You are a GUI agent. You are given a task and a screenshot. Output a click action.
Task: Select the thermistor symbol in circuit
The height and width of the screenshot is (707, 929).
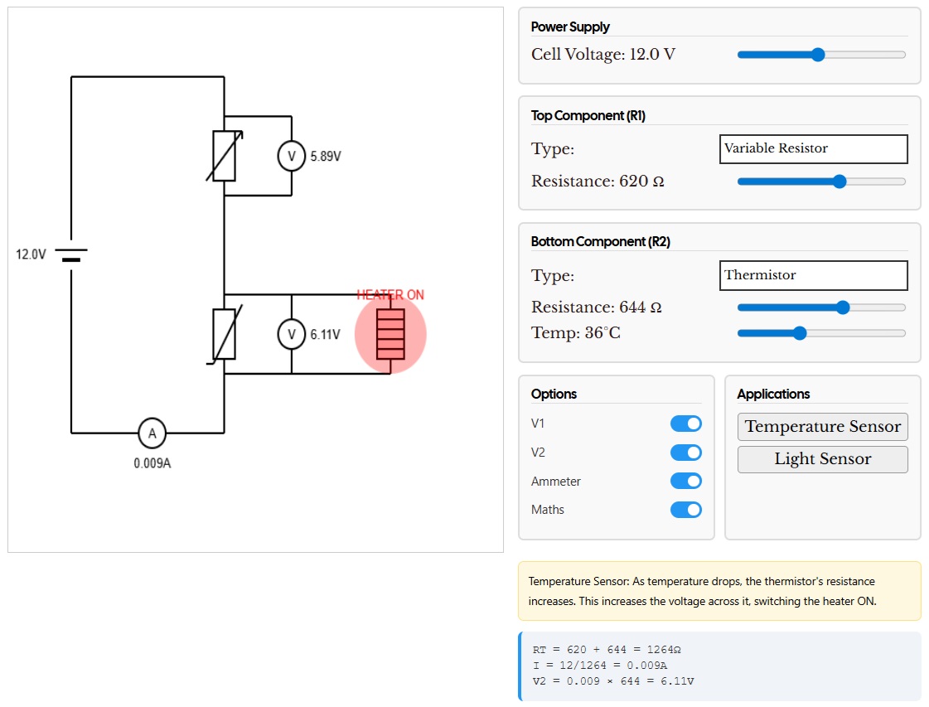(x=225, y=334)
